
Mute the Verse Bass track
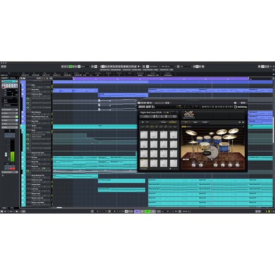tap(27, 89)
